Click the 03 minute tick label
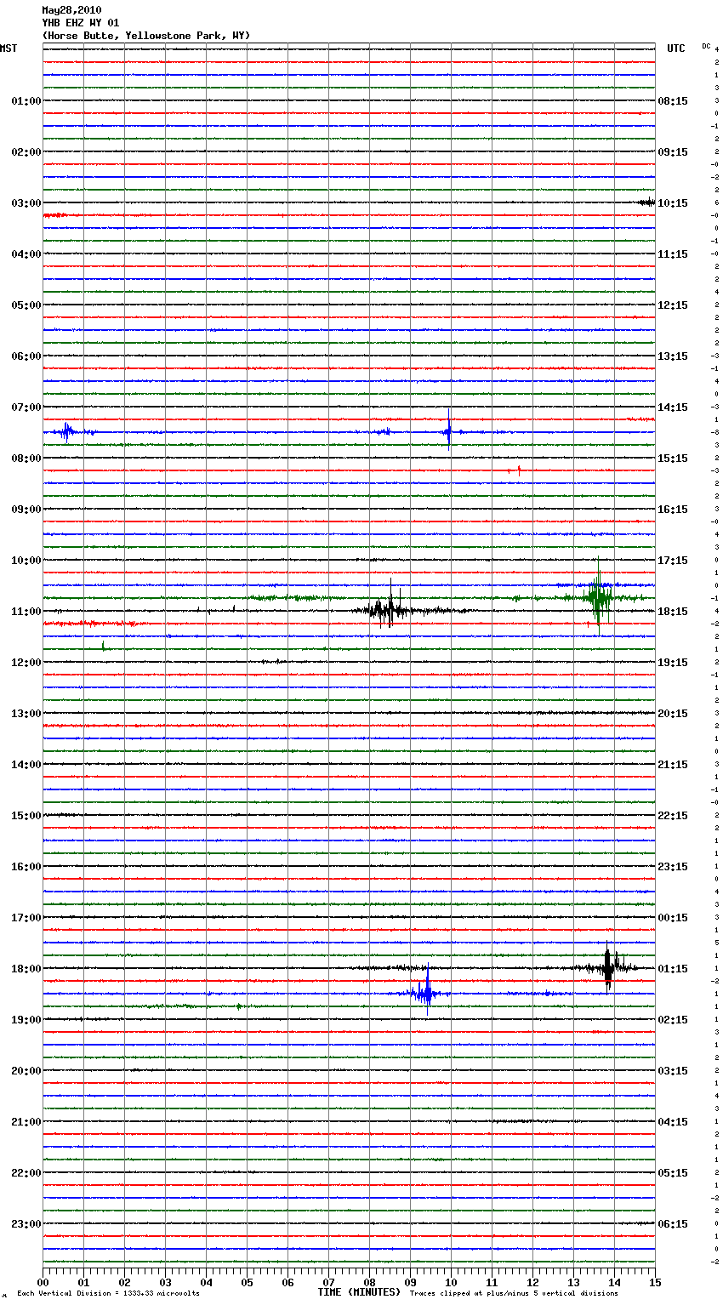 point(165,1282)
